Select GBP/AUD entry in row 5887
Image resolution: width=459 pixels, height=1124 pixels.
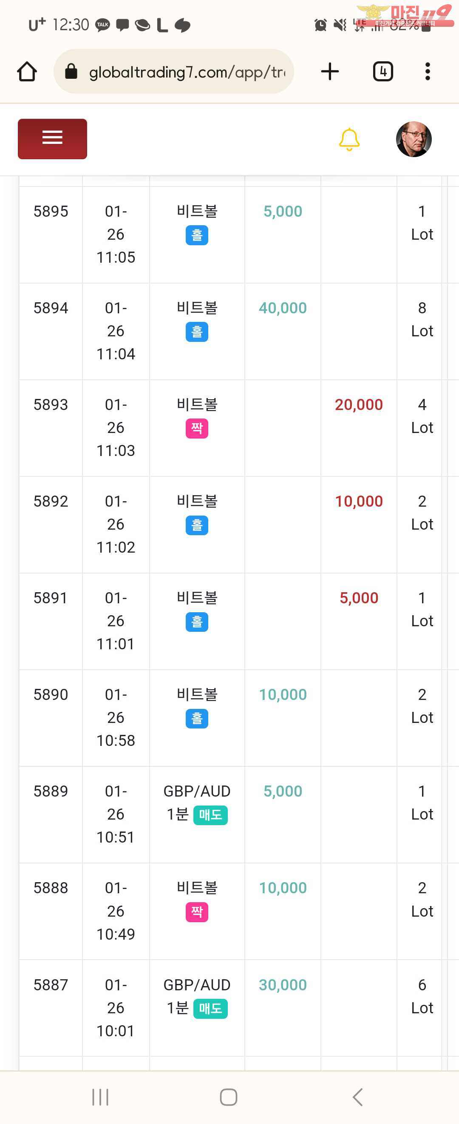tap(197, 985)
